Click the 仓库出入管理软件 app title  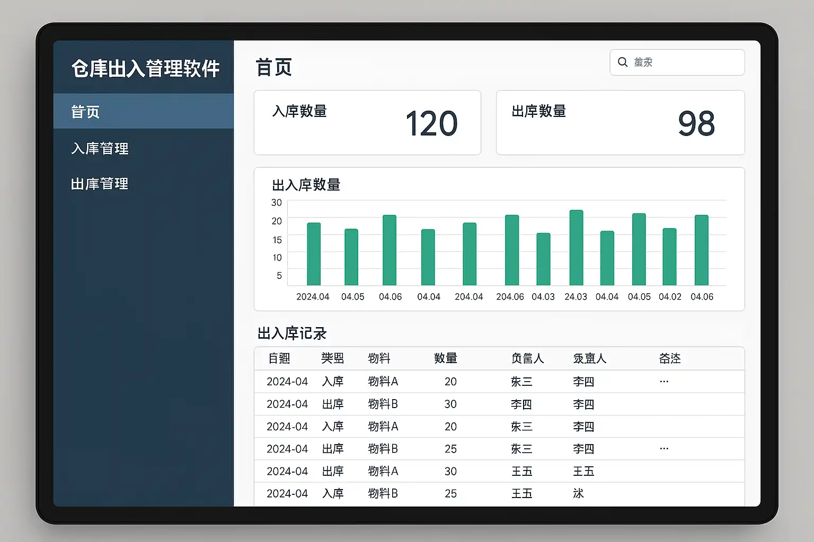(145, 69)
